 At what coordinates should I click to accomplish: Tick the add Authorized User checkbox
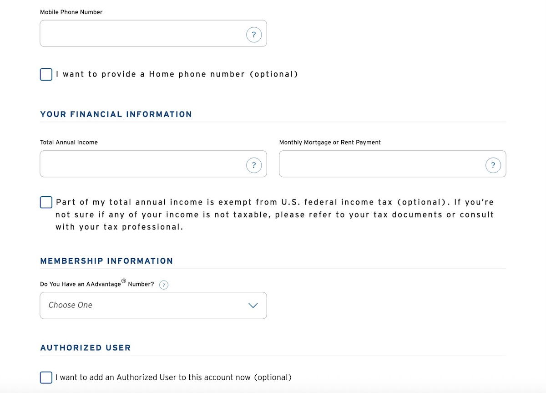(46, 378)
